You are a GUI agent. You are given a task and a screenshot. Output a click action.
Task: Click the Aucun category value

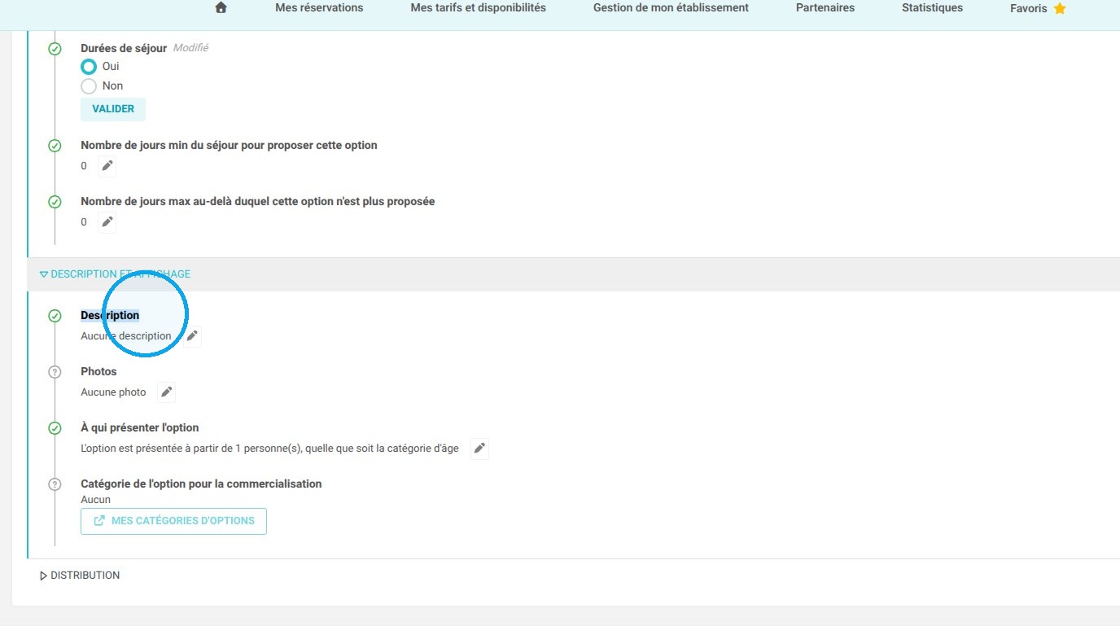(96, 500)
